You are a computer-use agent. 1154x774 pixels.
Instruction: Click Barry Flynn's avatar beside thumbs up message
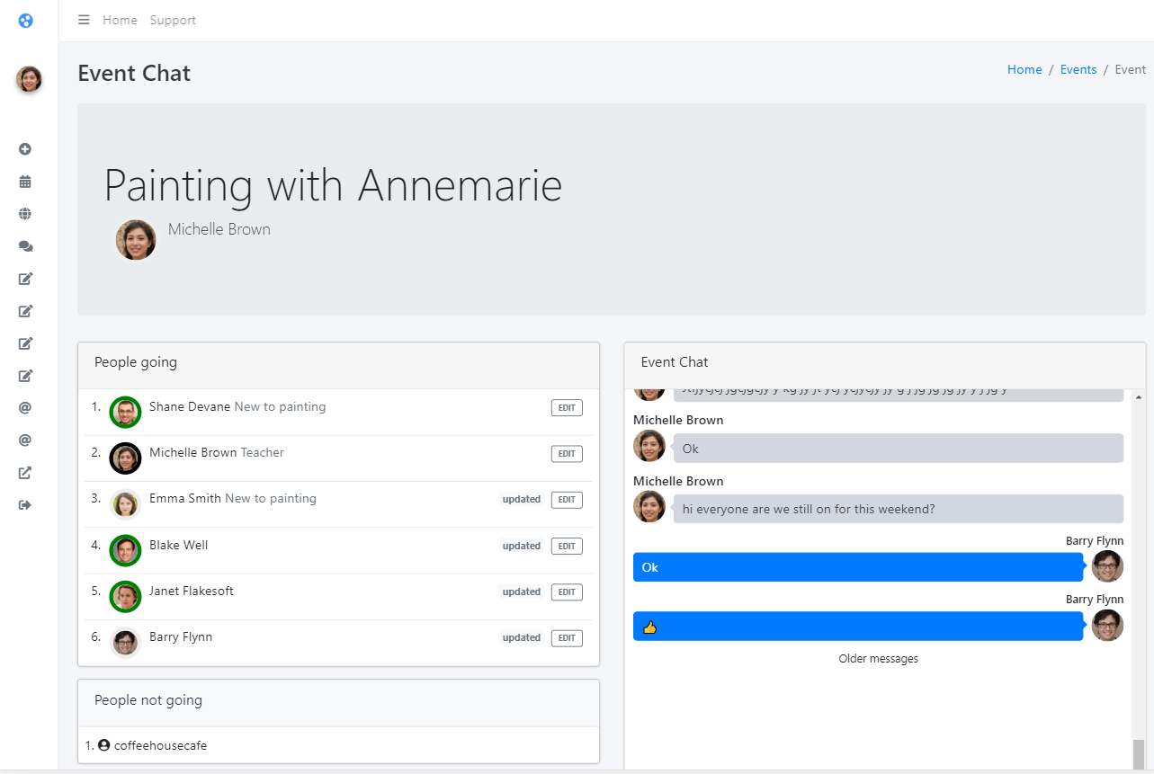(1107, 626)
